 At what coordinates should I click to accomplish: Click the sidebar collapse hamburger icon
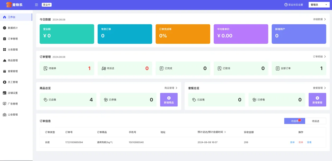coord(36,5)
